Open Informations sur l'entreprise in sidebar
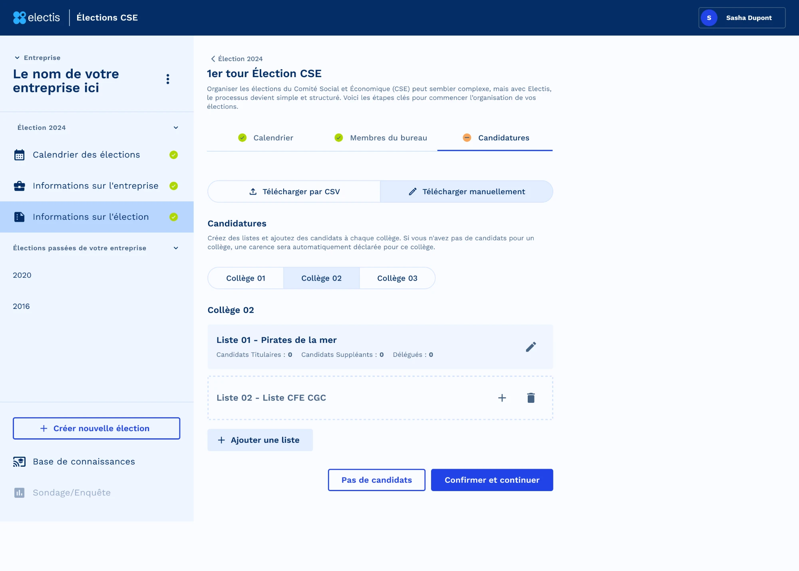 click(97, 186)
